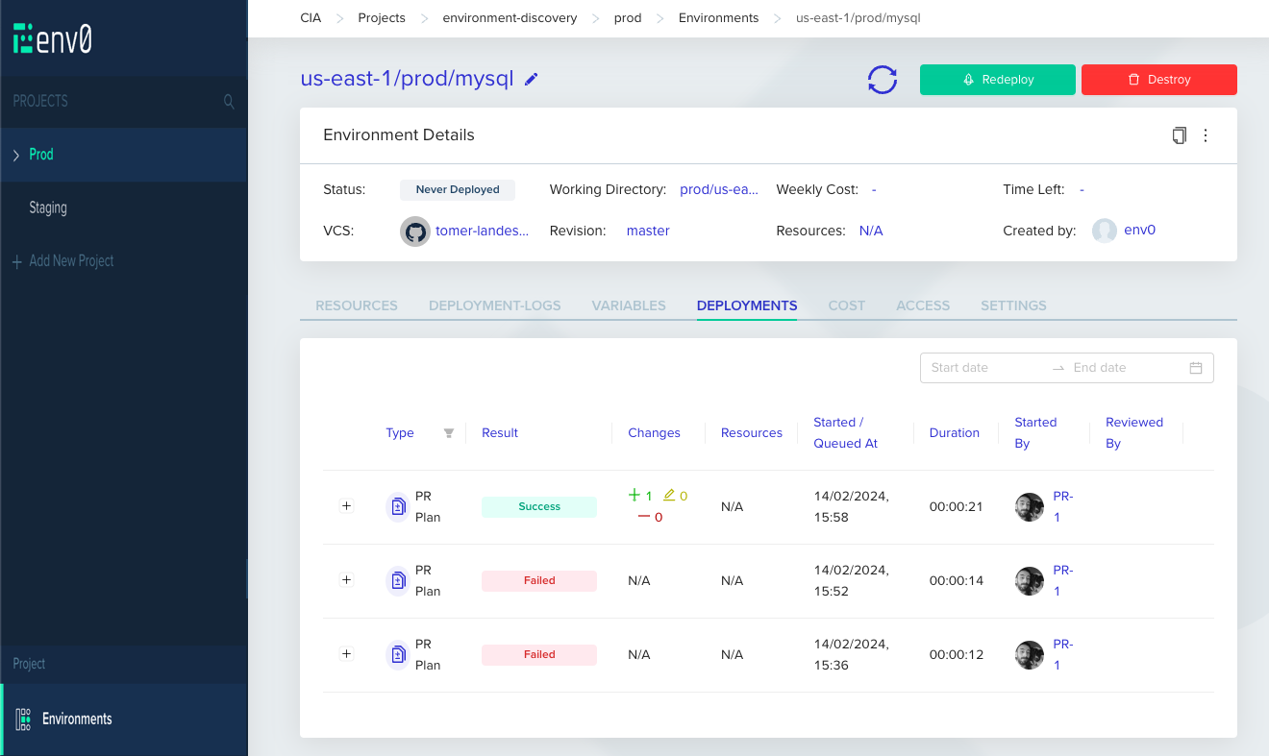Screen dimensions: 1269x756
Task: Click the env0 creator name link
Action: (1139, 231)
